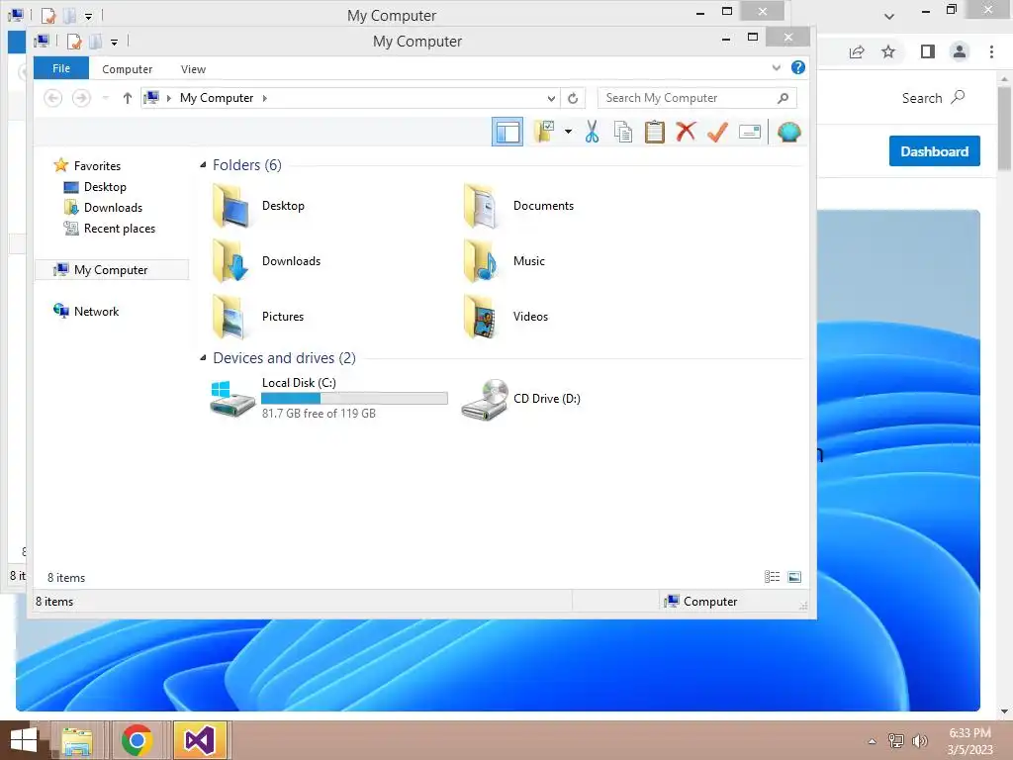Screen dimensions: 1013x760
Task: Select the Desktop folder icon
Action: tap(231, 206)
